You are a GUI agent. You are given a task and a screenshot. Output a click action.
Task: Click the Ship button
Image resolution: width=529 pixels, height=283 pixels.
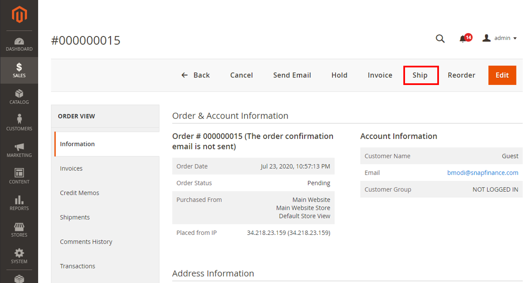421,75
